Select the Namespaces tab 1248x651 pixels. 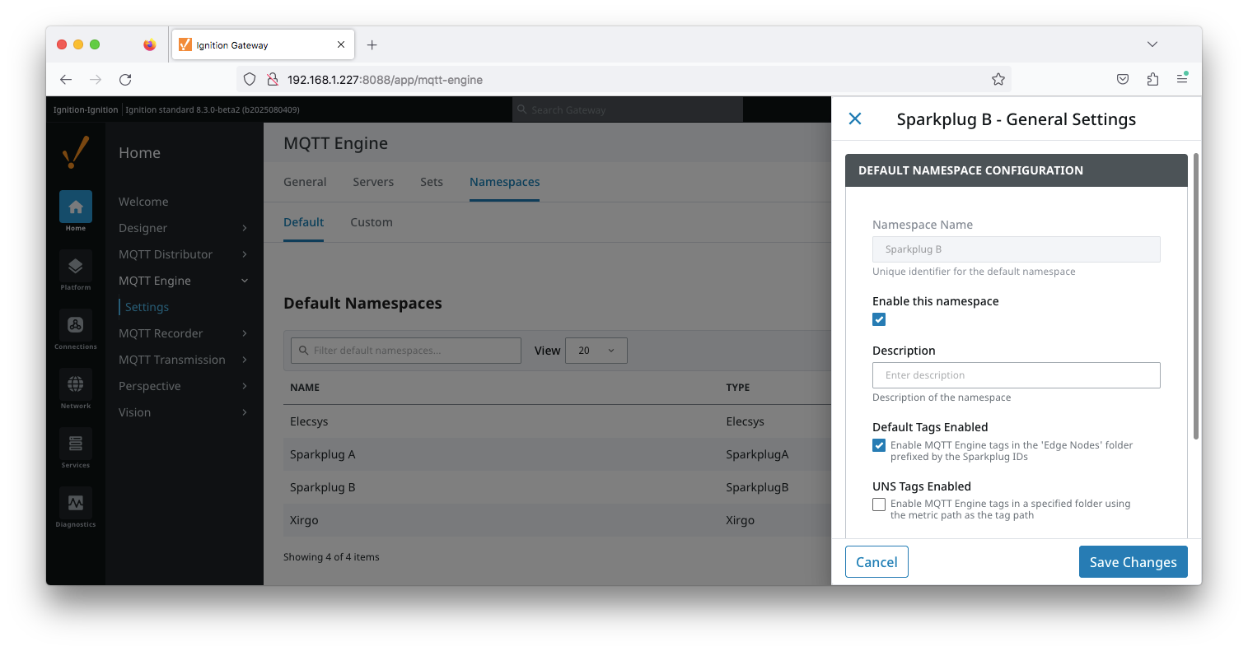click(x=505, y=182)
